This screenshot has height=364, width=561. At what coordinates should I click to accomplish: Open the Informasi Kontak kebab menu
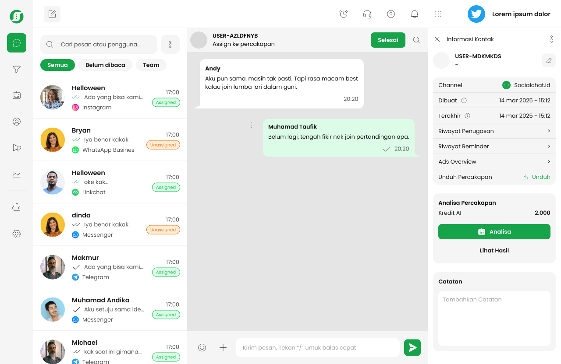551,39
